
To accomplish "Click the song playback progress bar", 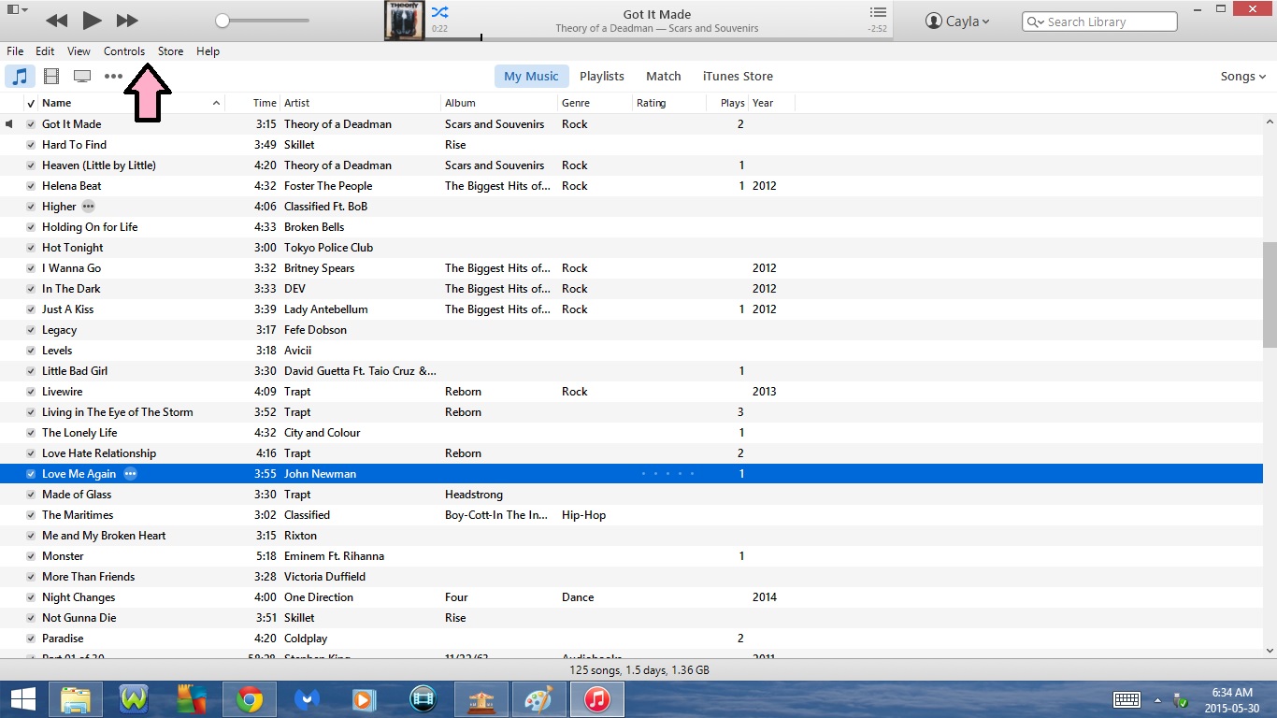I will click(x=660, y=39).
